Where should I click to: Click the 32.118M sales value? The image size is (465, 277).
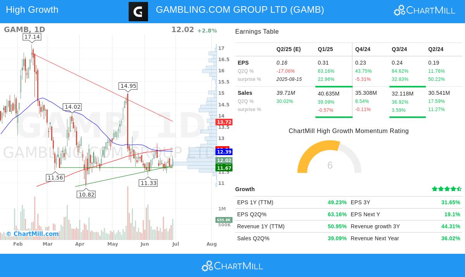[403, 94]
